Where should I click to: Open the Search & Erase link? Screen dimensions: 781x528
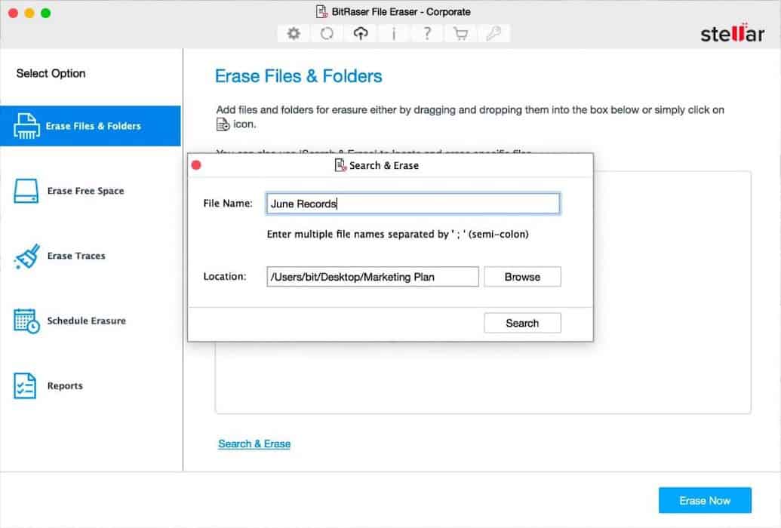coord(254,444)
